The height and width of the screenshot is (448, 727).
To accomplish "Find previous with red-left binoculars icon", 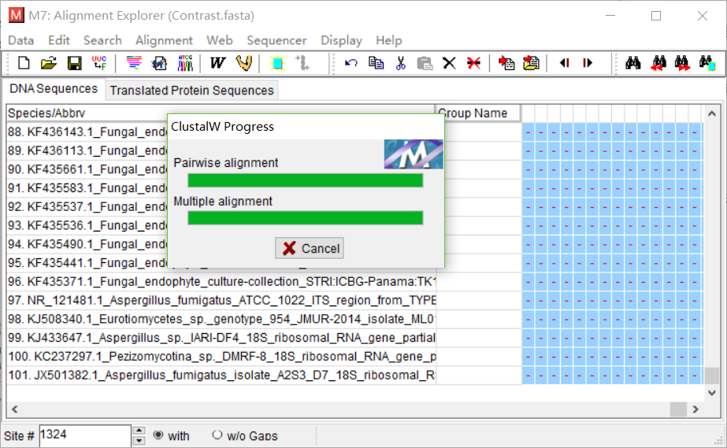I will click(658, 62).
